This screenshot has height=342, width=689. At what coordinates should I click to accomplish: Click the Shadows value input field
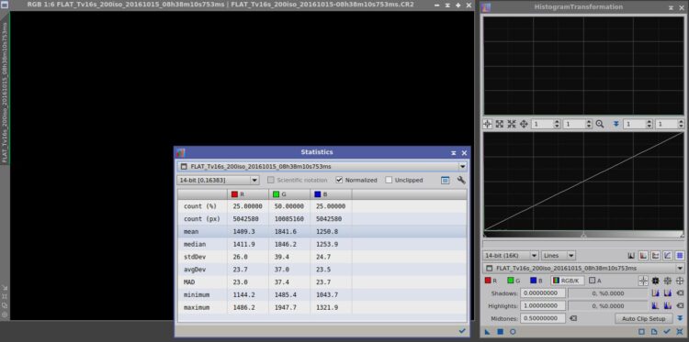(543, 293)
